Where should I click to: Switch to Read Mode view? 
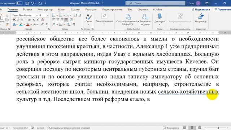(184, 128)
